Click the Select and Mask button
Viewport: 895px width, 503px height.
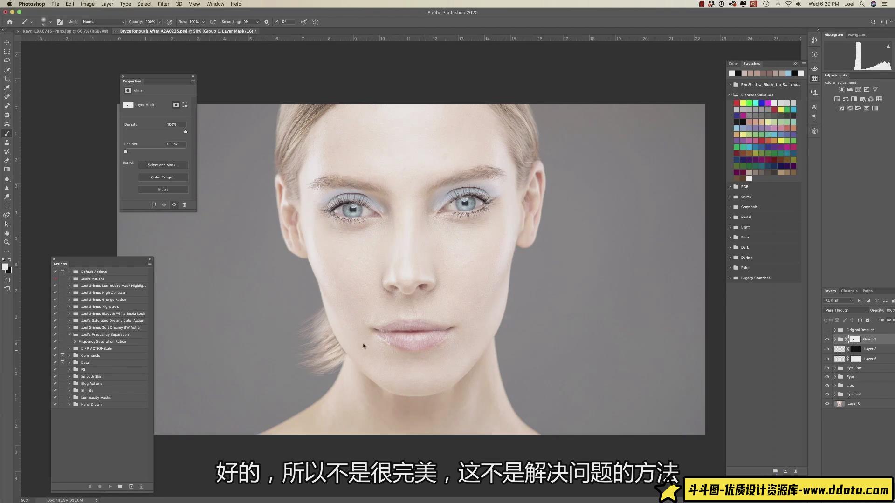tap(163, 165)
